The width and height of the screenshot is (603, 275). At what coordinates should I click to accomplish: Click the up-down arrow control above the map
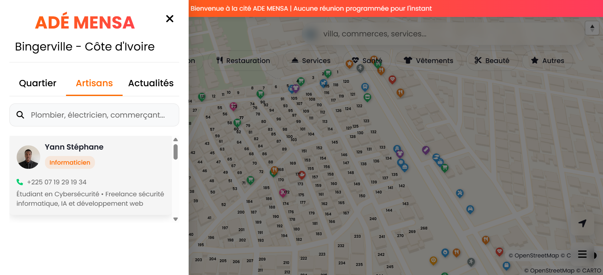[x=592, y=28]
